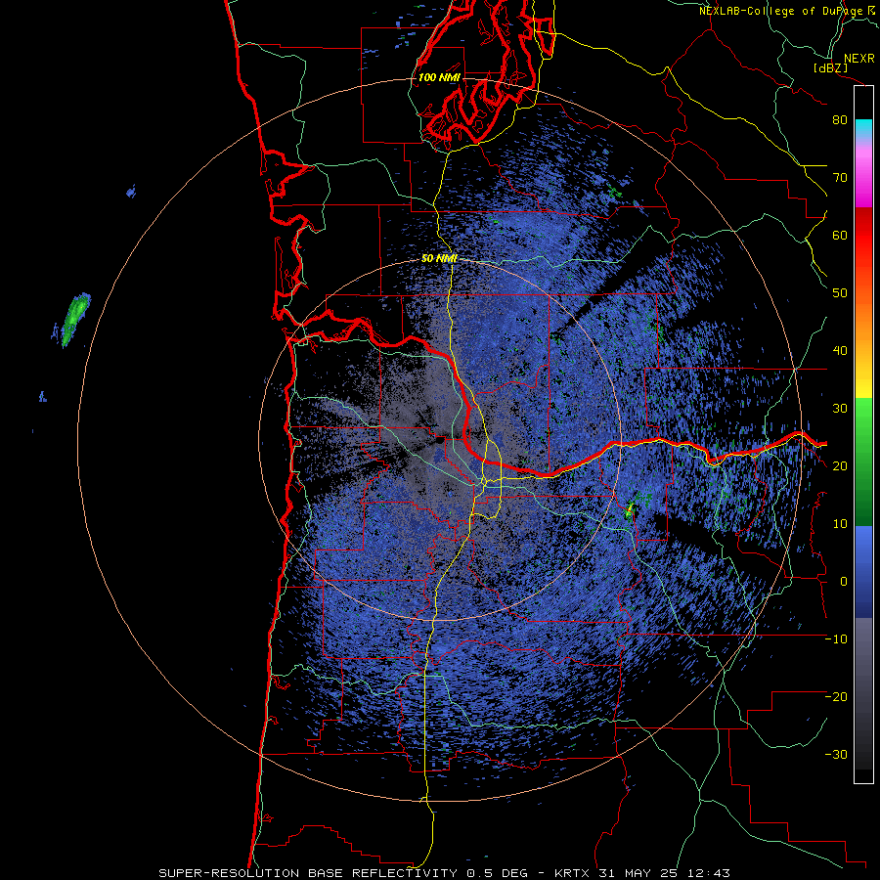Viewport: 880px width, 880px height.
Task: Click the 0 dBZ legend value
Action: [844, 582]
